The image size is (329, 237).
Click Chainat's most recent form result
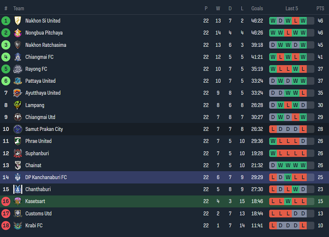[303, 166]
